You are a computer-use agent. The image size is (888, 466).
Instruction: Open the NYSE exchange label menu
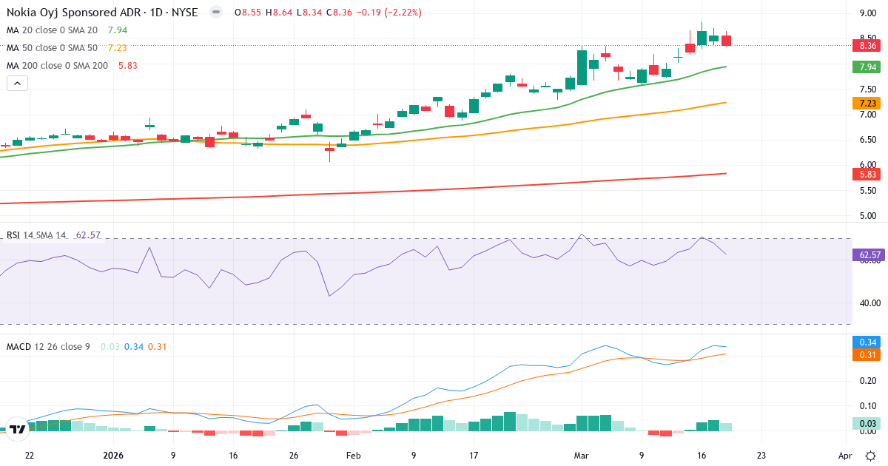tap(185, 12)
